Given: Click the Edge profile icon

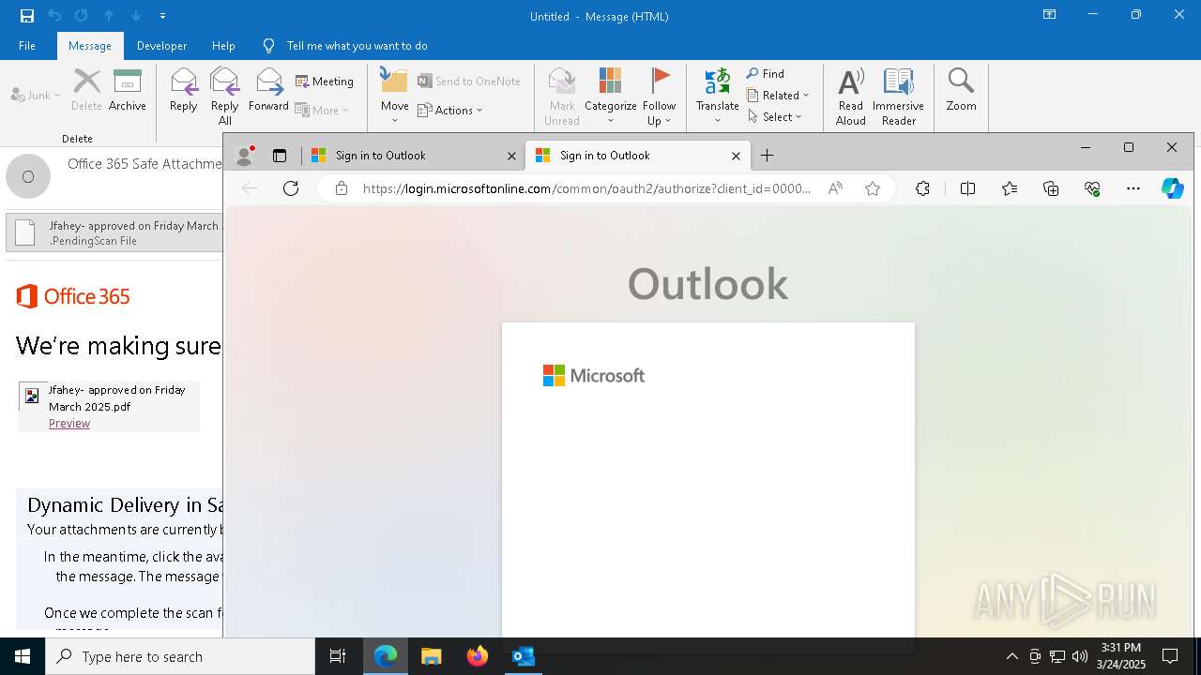Looking at the screenshot, I should 245,156.
